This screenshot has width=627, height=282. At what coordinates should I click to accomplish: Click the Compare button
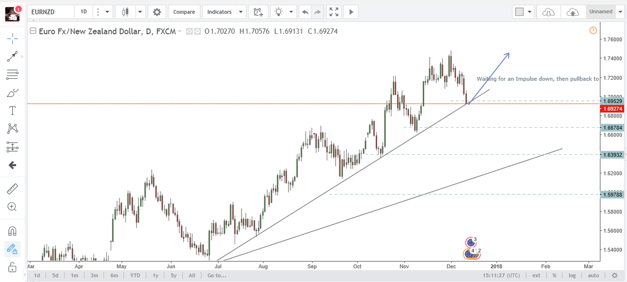point(184,12)
